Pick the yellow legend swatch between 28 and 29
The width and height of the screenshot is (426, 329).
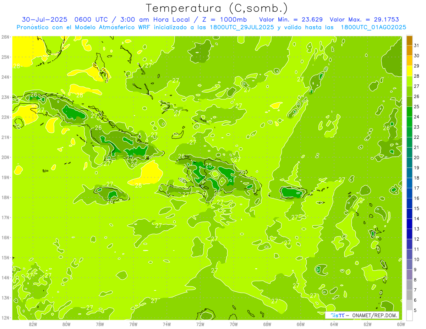pos(409,71)
